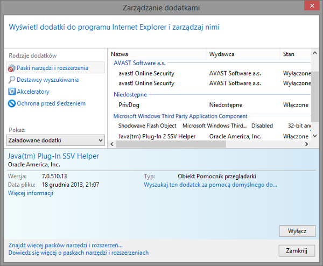The image size is (323, 266).
Task: Click the list's vertical scrollbar up arrow
Action: pyautogui.click(x=315, y=53)
